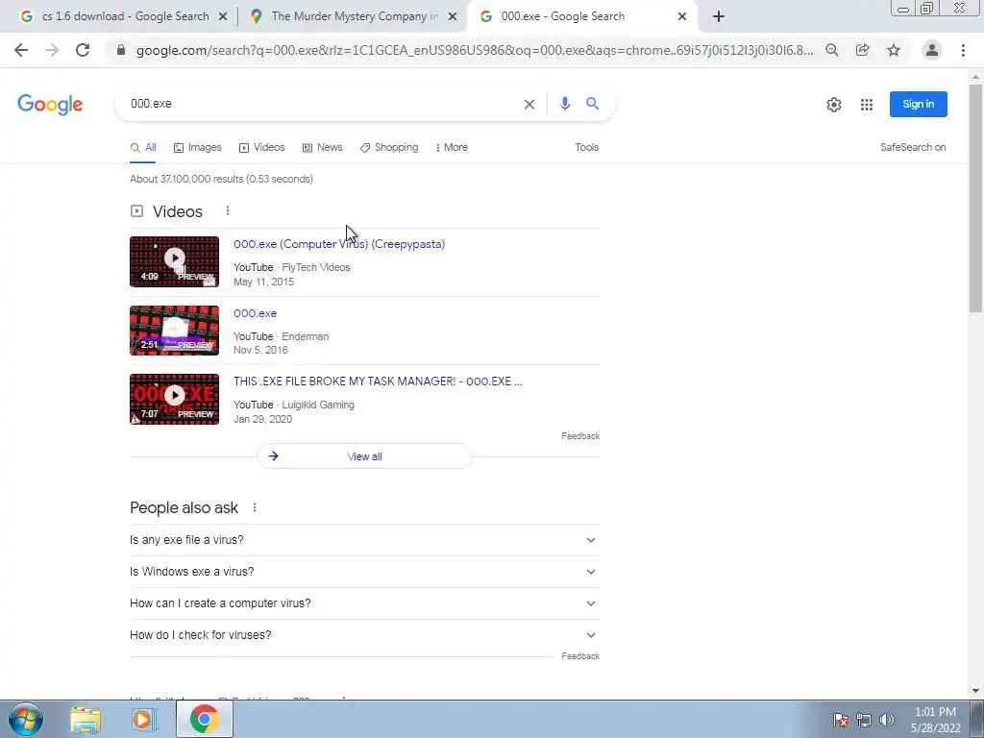Go back with the browser back arrow
Image resolution: width=984 pixels, height=738 pixels.
tap(21, 50)
